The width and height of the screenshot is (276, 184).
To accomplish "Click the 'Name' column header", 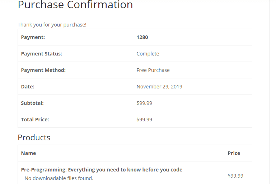I will point(29,153).
